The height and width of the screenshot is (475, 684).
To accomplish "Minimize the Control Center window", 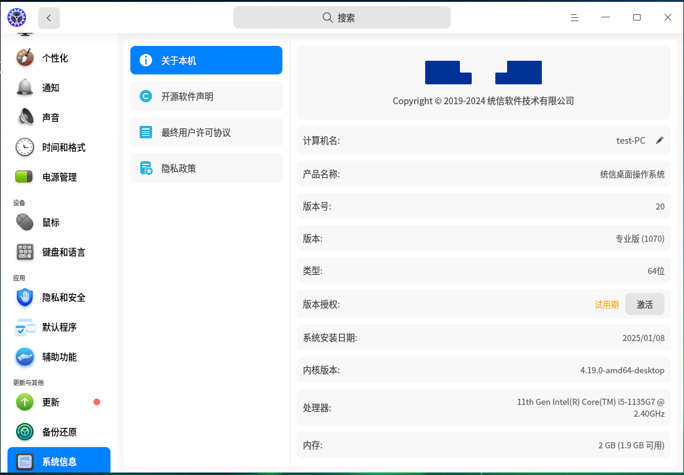I will coord(605,17).
